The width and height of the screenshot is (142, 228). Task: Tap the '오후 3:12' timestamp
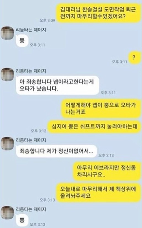[x=39, y=131]
